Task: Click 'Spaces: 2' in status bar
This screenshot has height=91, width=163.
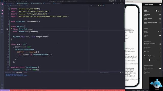Action: (139, 90)
